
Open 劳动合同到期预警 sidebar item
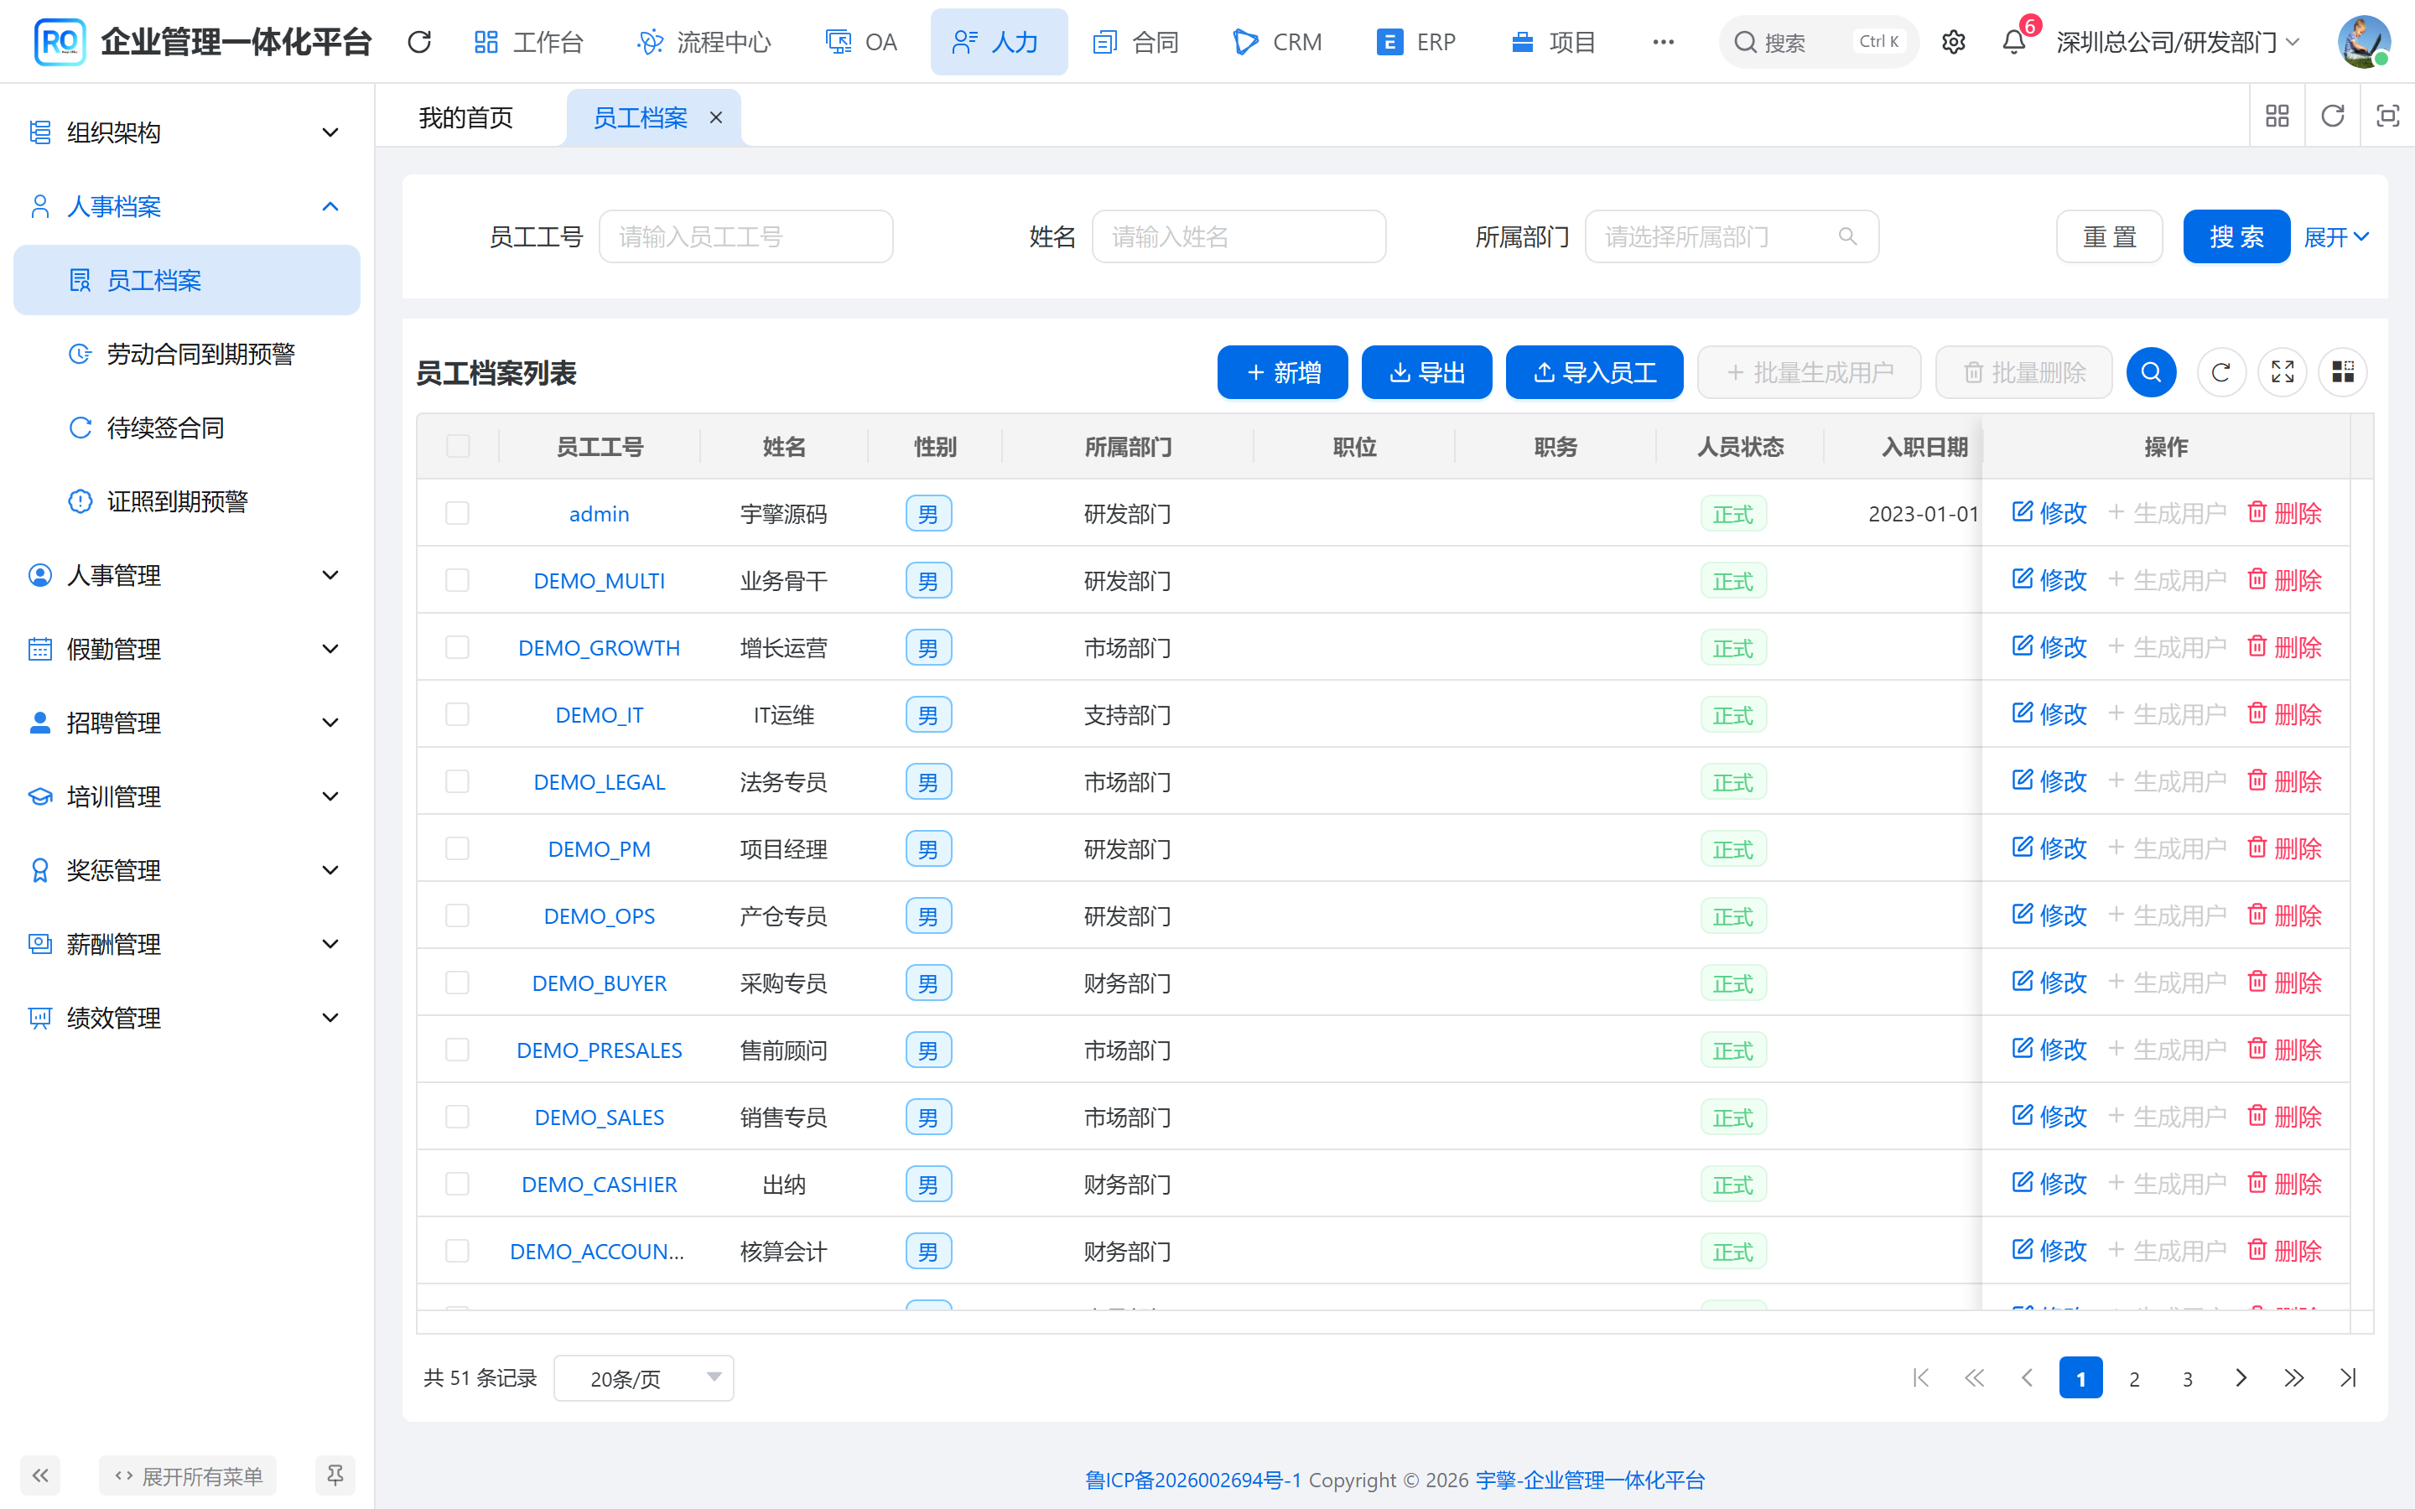click(x=187, y=355)
